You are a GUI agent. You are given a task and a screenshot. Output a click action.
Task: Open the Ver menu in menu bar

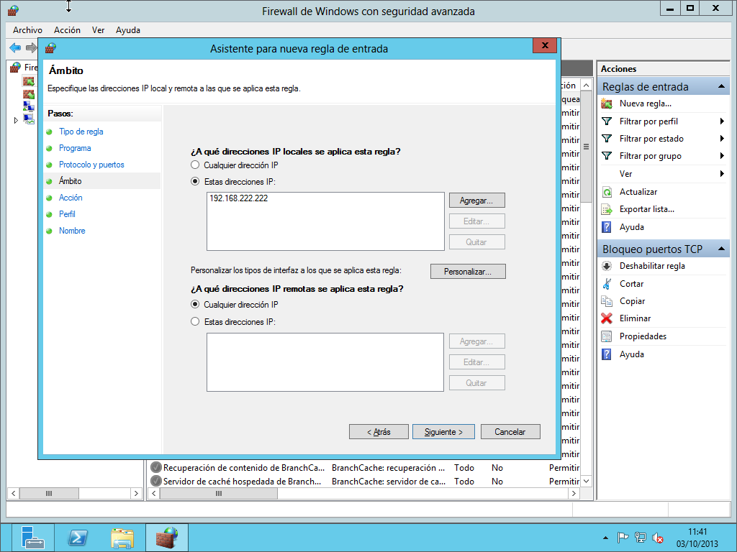point(98,30)
